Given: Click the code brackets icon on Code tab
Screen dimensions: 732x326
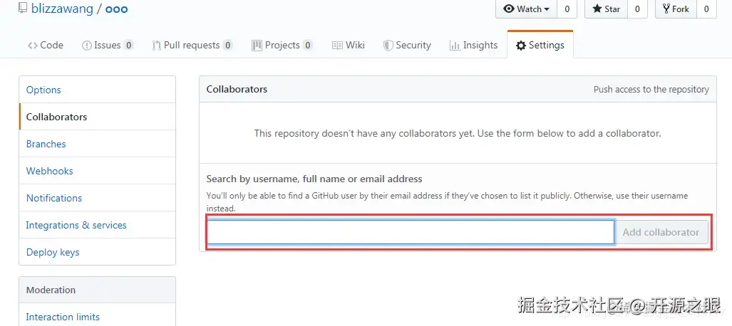Looking at the screenshot, I should coord(32,46).
